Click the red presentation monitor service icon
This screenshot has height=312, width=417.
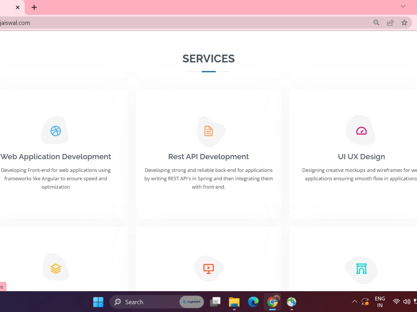pyautogui.click(x=208, y=269)
